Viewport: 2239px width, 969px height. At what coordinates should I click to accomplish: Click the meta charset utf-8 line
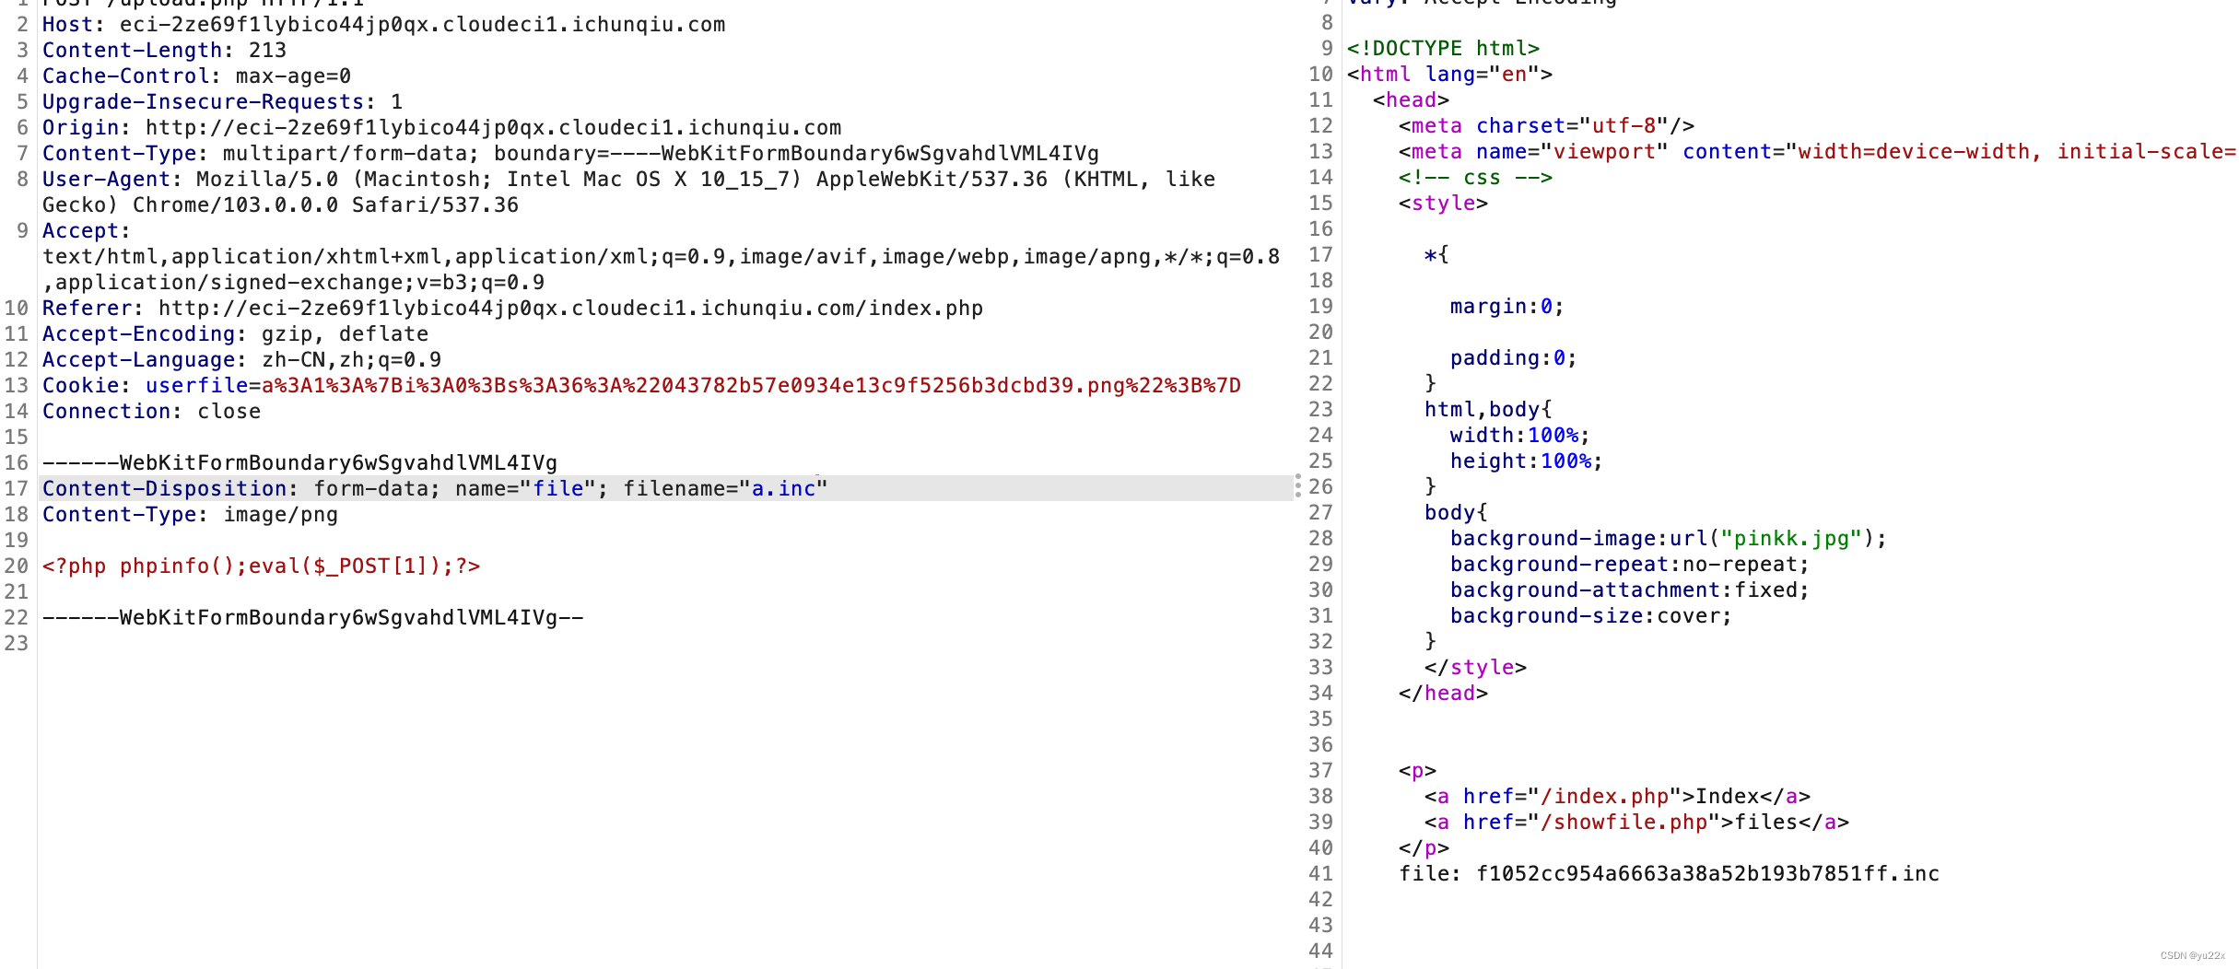[x=1546, y=126]
